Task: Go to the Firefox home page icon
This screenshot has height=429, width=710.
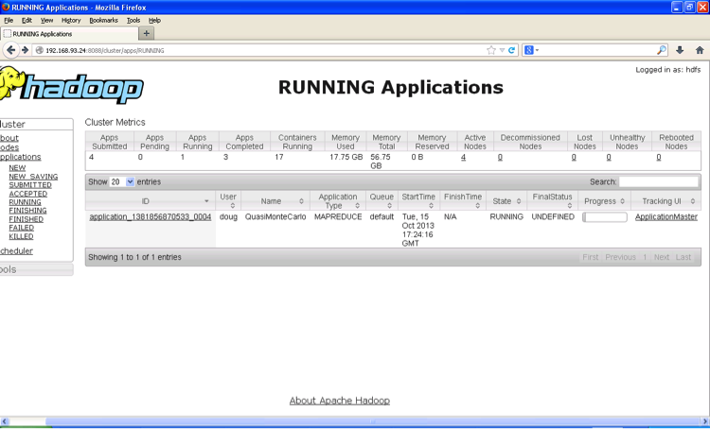Action: click(x=700, y=50)
